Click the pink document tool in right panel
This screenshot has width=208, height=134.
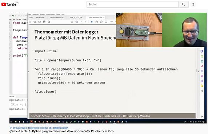tap(202, 76)
